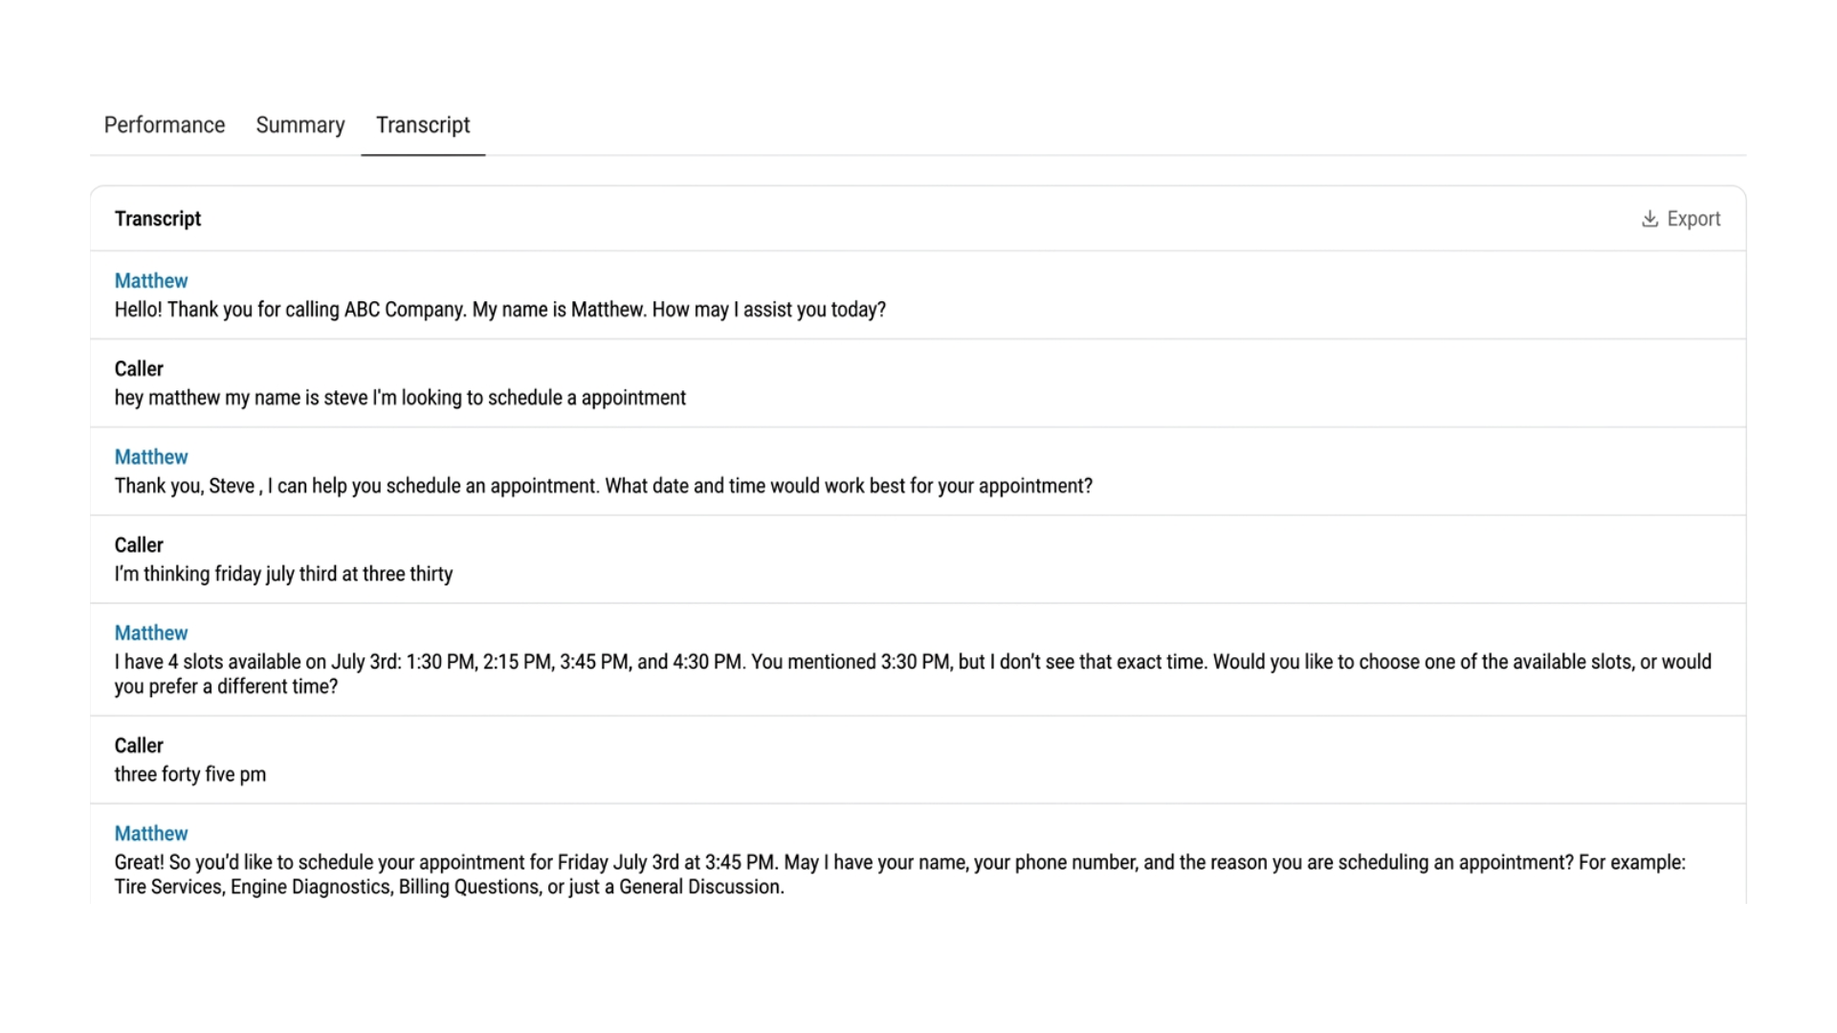The width and height of the screenshot is (1837, 1033).
Task: Click the last Matthew speaker label
Action: pos(151,834)
